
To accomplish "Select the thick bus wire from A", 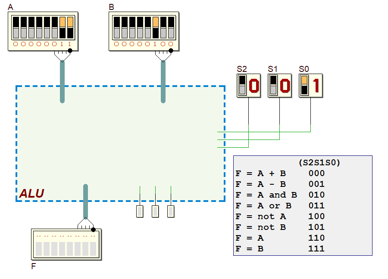I will pos(63,81).
